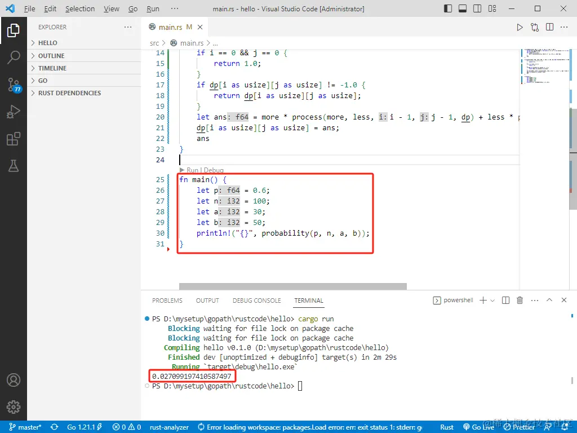Click the master branch status bar item
Viewport: 577px width, 433px height.
pyautogui.click(x=25, y=427)
